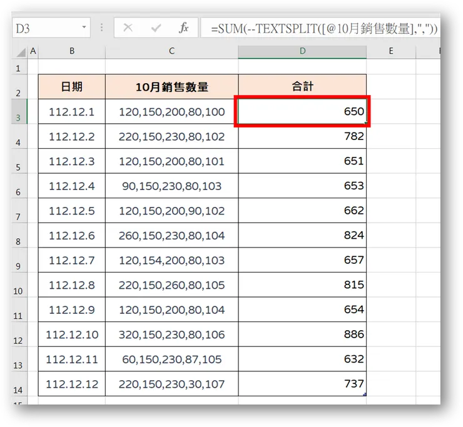Select column D header

click(302, 51)
